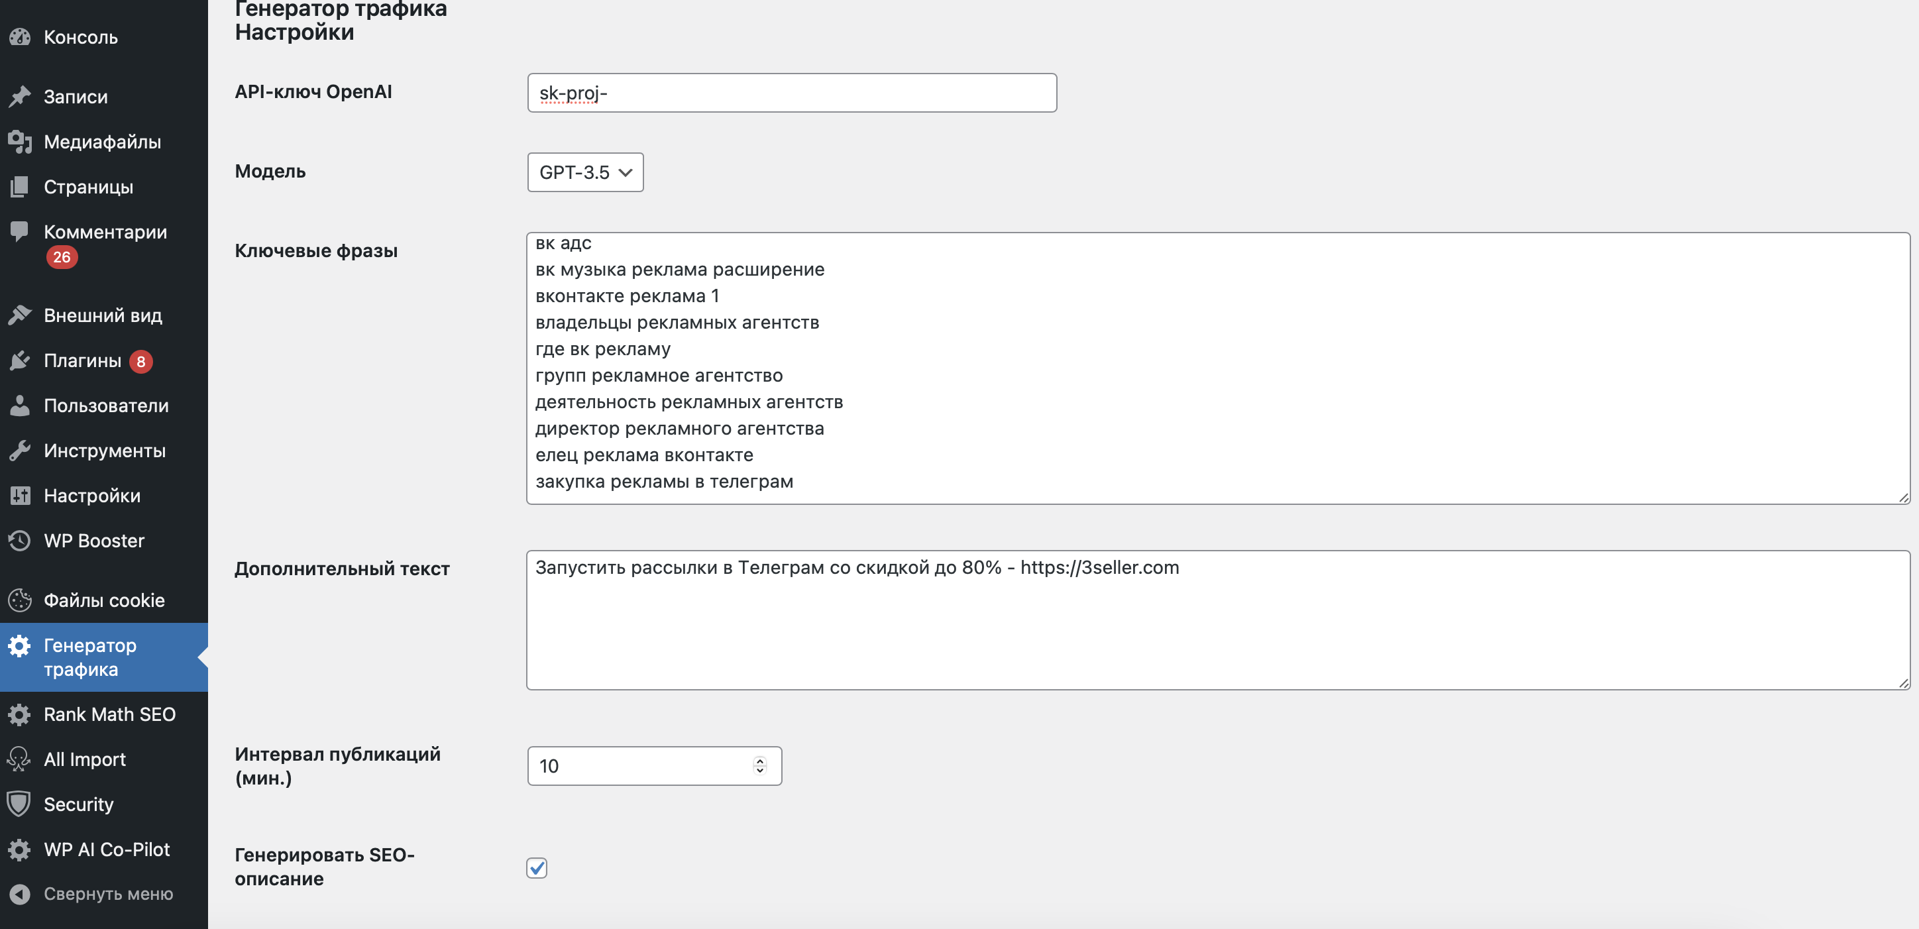
Task: Click the All Import octopus icon
Action: 20,759
